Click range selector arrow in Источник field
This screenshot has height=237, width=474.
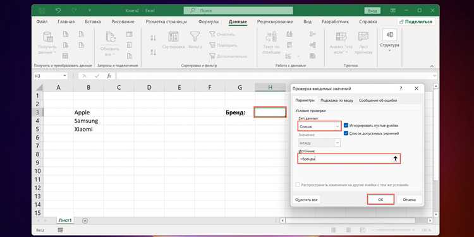(396, 159)
